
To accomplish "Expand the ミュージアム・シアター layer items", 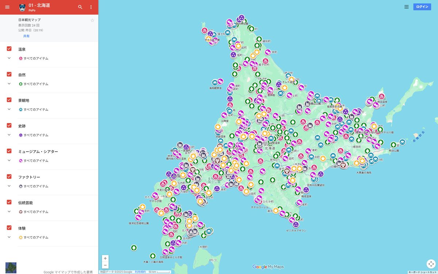I will pyautogui.click(x=9, y=161).
